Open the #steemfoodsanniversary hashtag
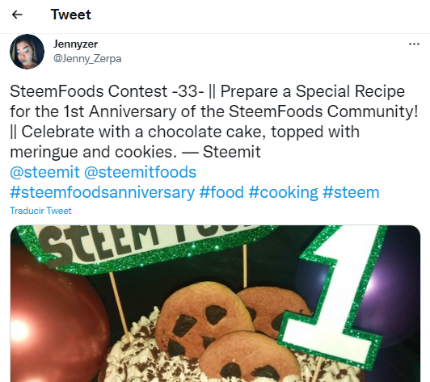Screen dimensions: 430x382 (x=103, y=192)
